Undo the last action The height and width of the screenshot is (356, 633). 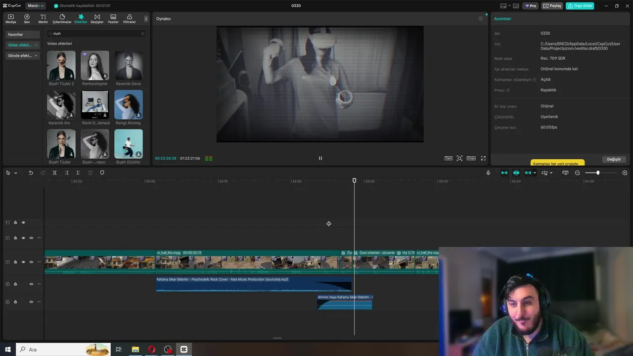click(x=31, y=173)
